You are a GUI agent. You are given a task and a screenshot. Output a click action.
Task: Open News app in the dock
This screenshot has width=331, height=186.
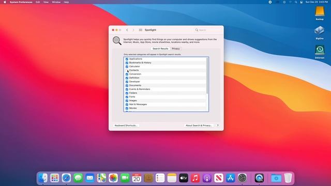pyautogui.click(x=219, y=178)
